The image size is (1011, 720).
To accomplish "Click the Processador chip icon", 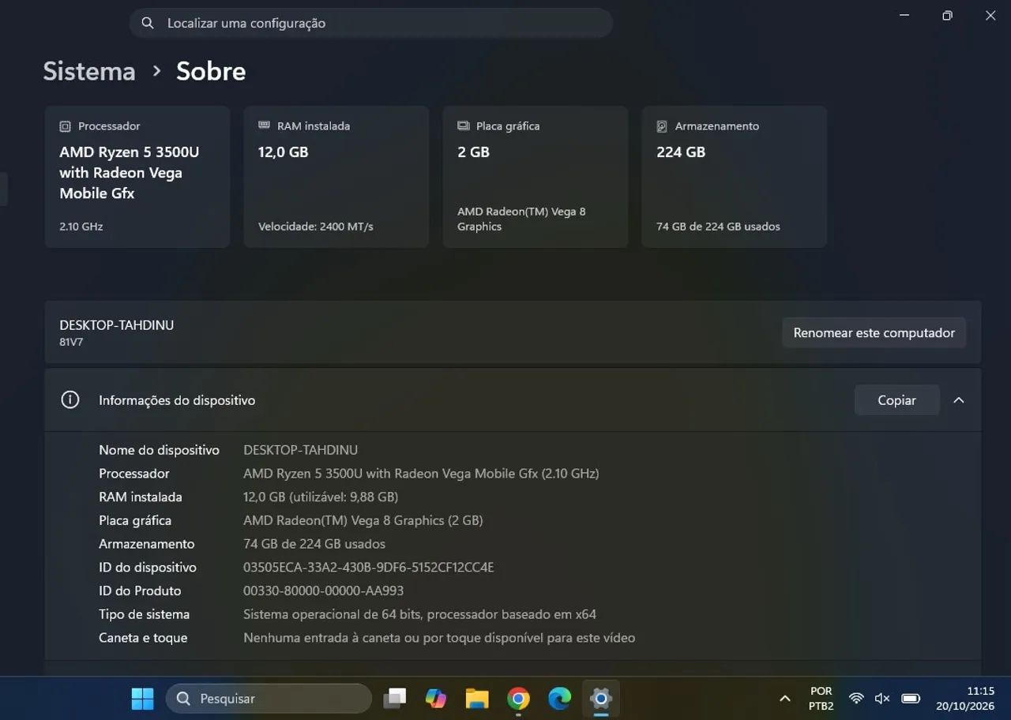I will tap(65, 126).
